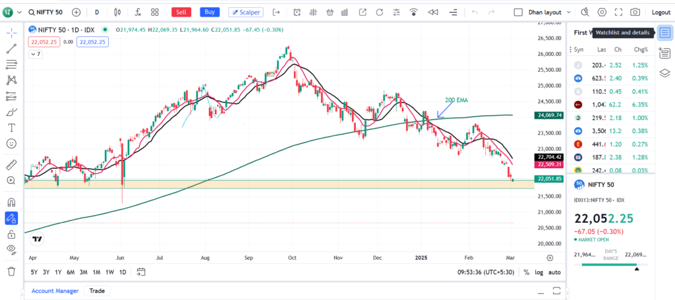Viewport: 675px width, 300px height.
Task: Open the indicator templates grid icon
Action: (155, 12)
